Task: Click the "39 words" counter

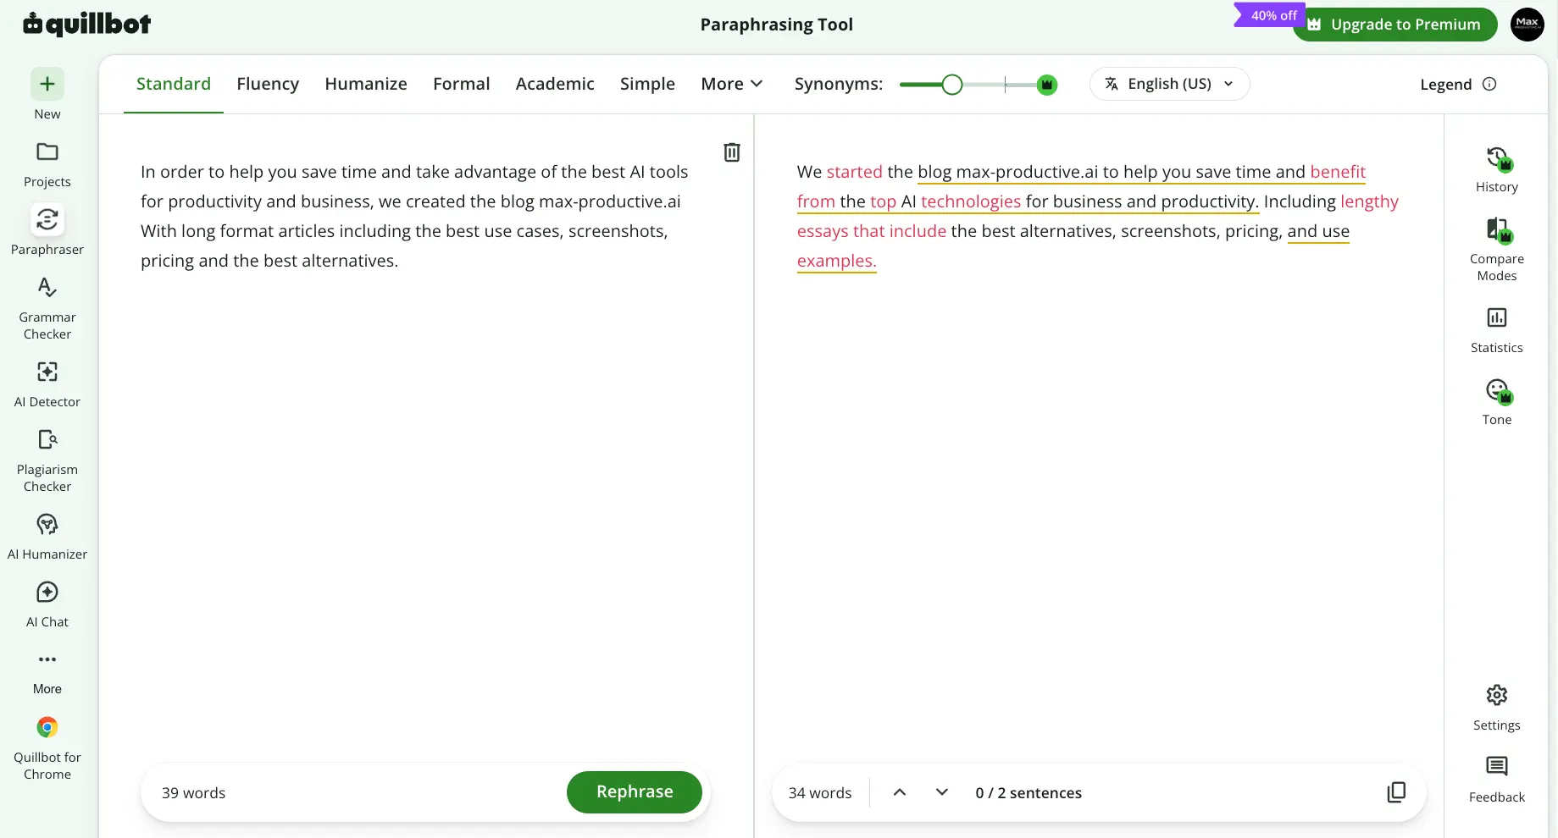Action: pos(193,793)
